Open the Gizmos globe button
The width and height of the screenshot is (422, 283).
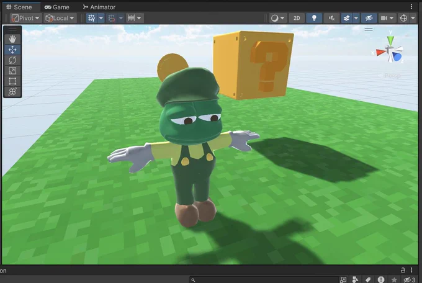[x=403, y=18]
